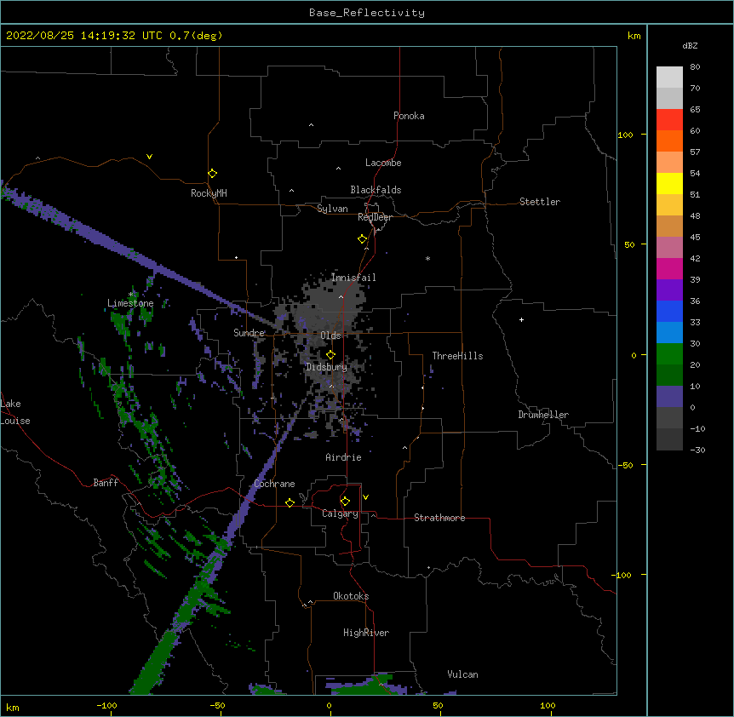Click the Okotoks label
This screenshot has width=734, height=717.
point(351,596)
